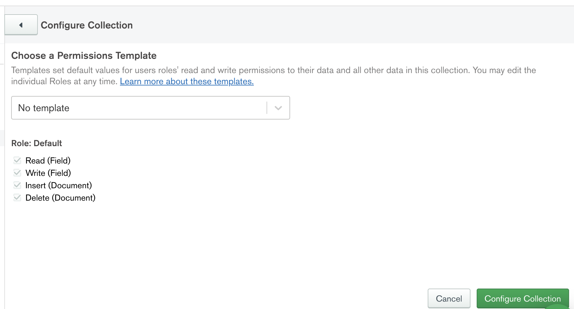Click the Read (Field) label text
The image size is (574, 309).
48,161
